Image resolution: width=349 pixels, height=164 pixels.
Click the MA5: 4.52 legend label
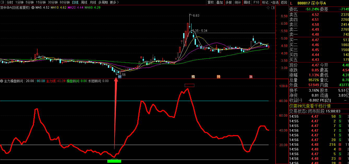[x=42, y=8]
